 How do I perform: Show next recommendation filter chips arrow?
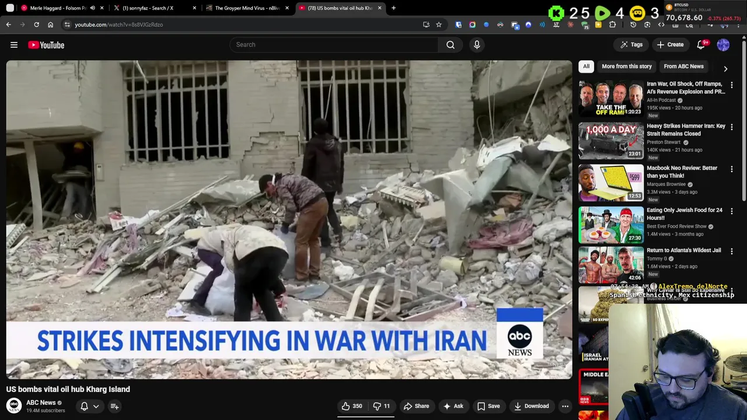coord(725,68)
